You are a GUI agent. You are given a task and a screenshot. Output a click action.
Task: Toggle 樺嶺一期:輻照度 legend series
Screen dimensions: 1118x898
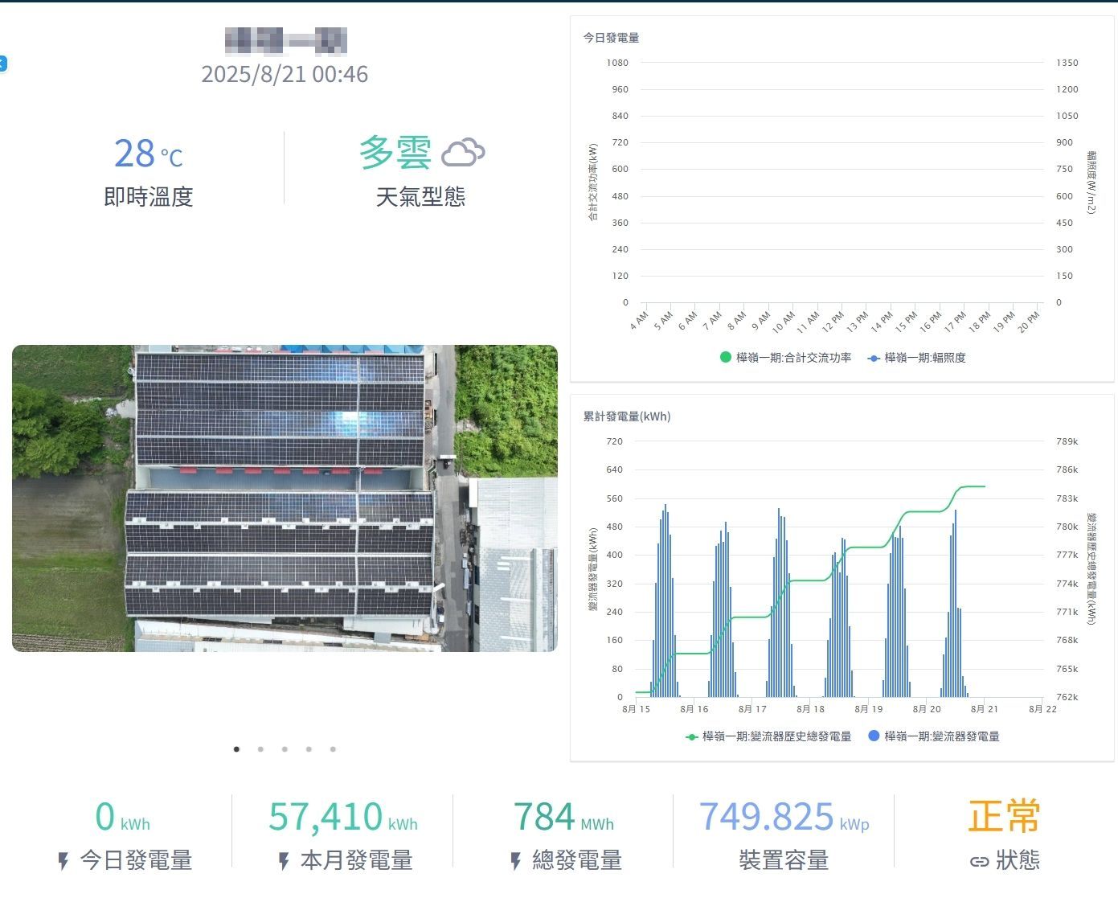click(x=917, y=358)
